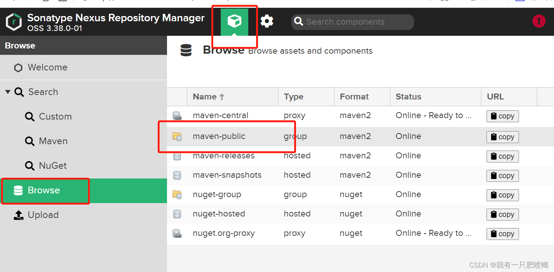This screenshot has height=272, width=554.
Task: Copy URL of nuget-hosted
Action: 503,215
